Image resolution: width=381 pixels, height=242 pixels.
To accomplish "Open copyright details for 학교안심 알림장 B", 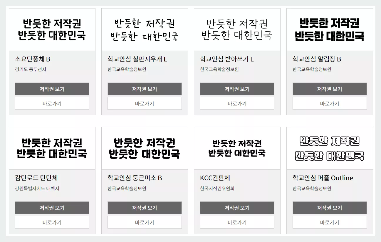I will point(329,89).
